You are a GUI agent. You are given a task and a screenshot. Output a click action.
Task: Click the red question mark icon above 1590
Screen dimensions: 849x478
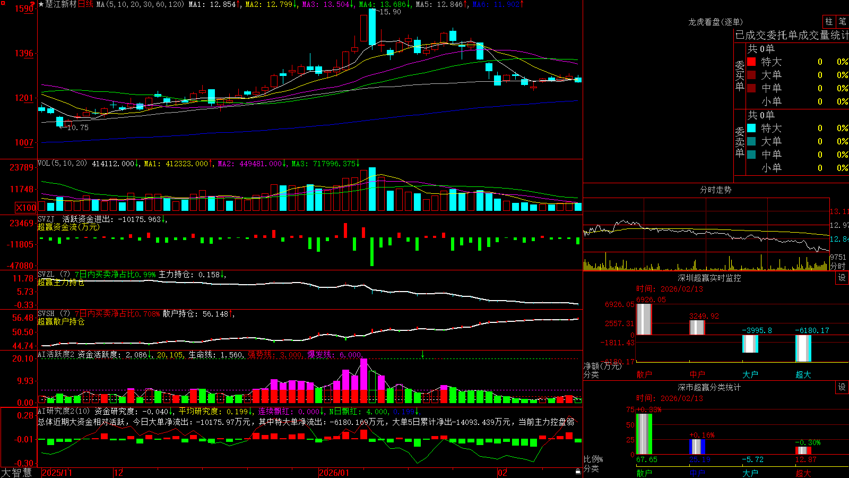32,4
